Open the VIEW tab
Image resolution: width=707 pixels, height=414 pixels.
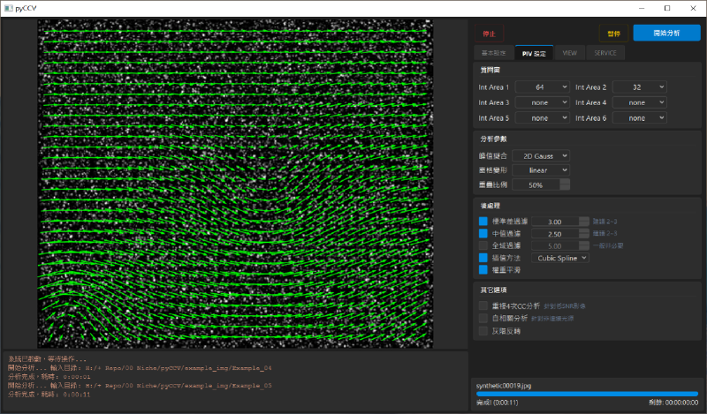click(569, 53)
